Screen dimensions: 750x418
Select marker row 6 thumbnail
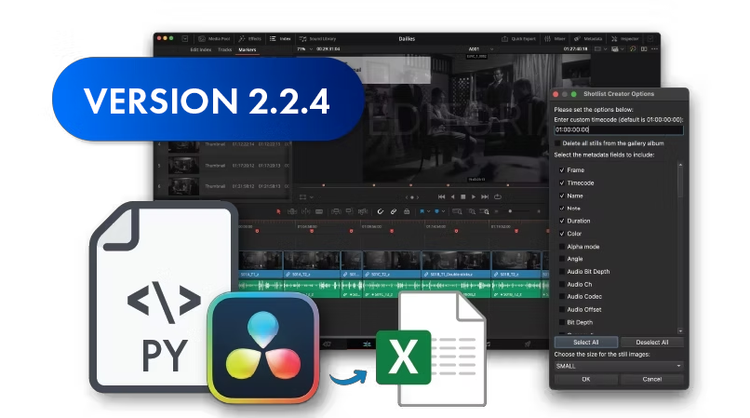[183, 186]
